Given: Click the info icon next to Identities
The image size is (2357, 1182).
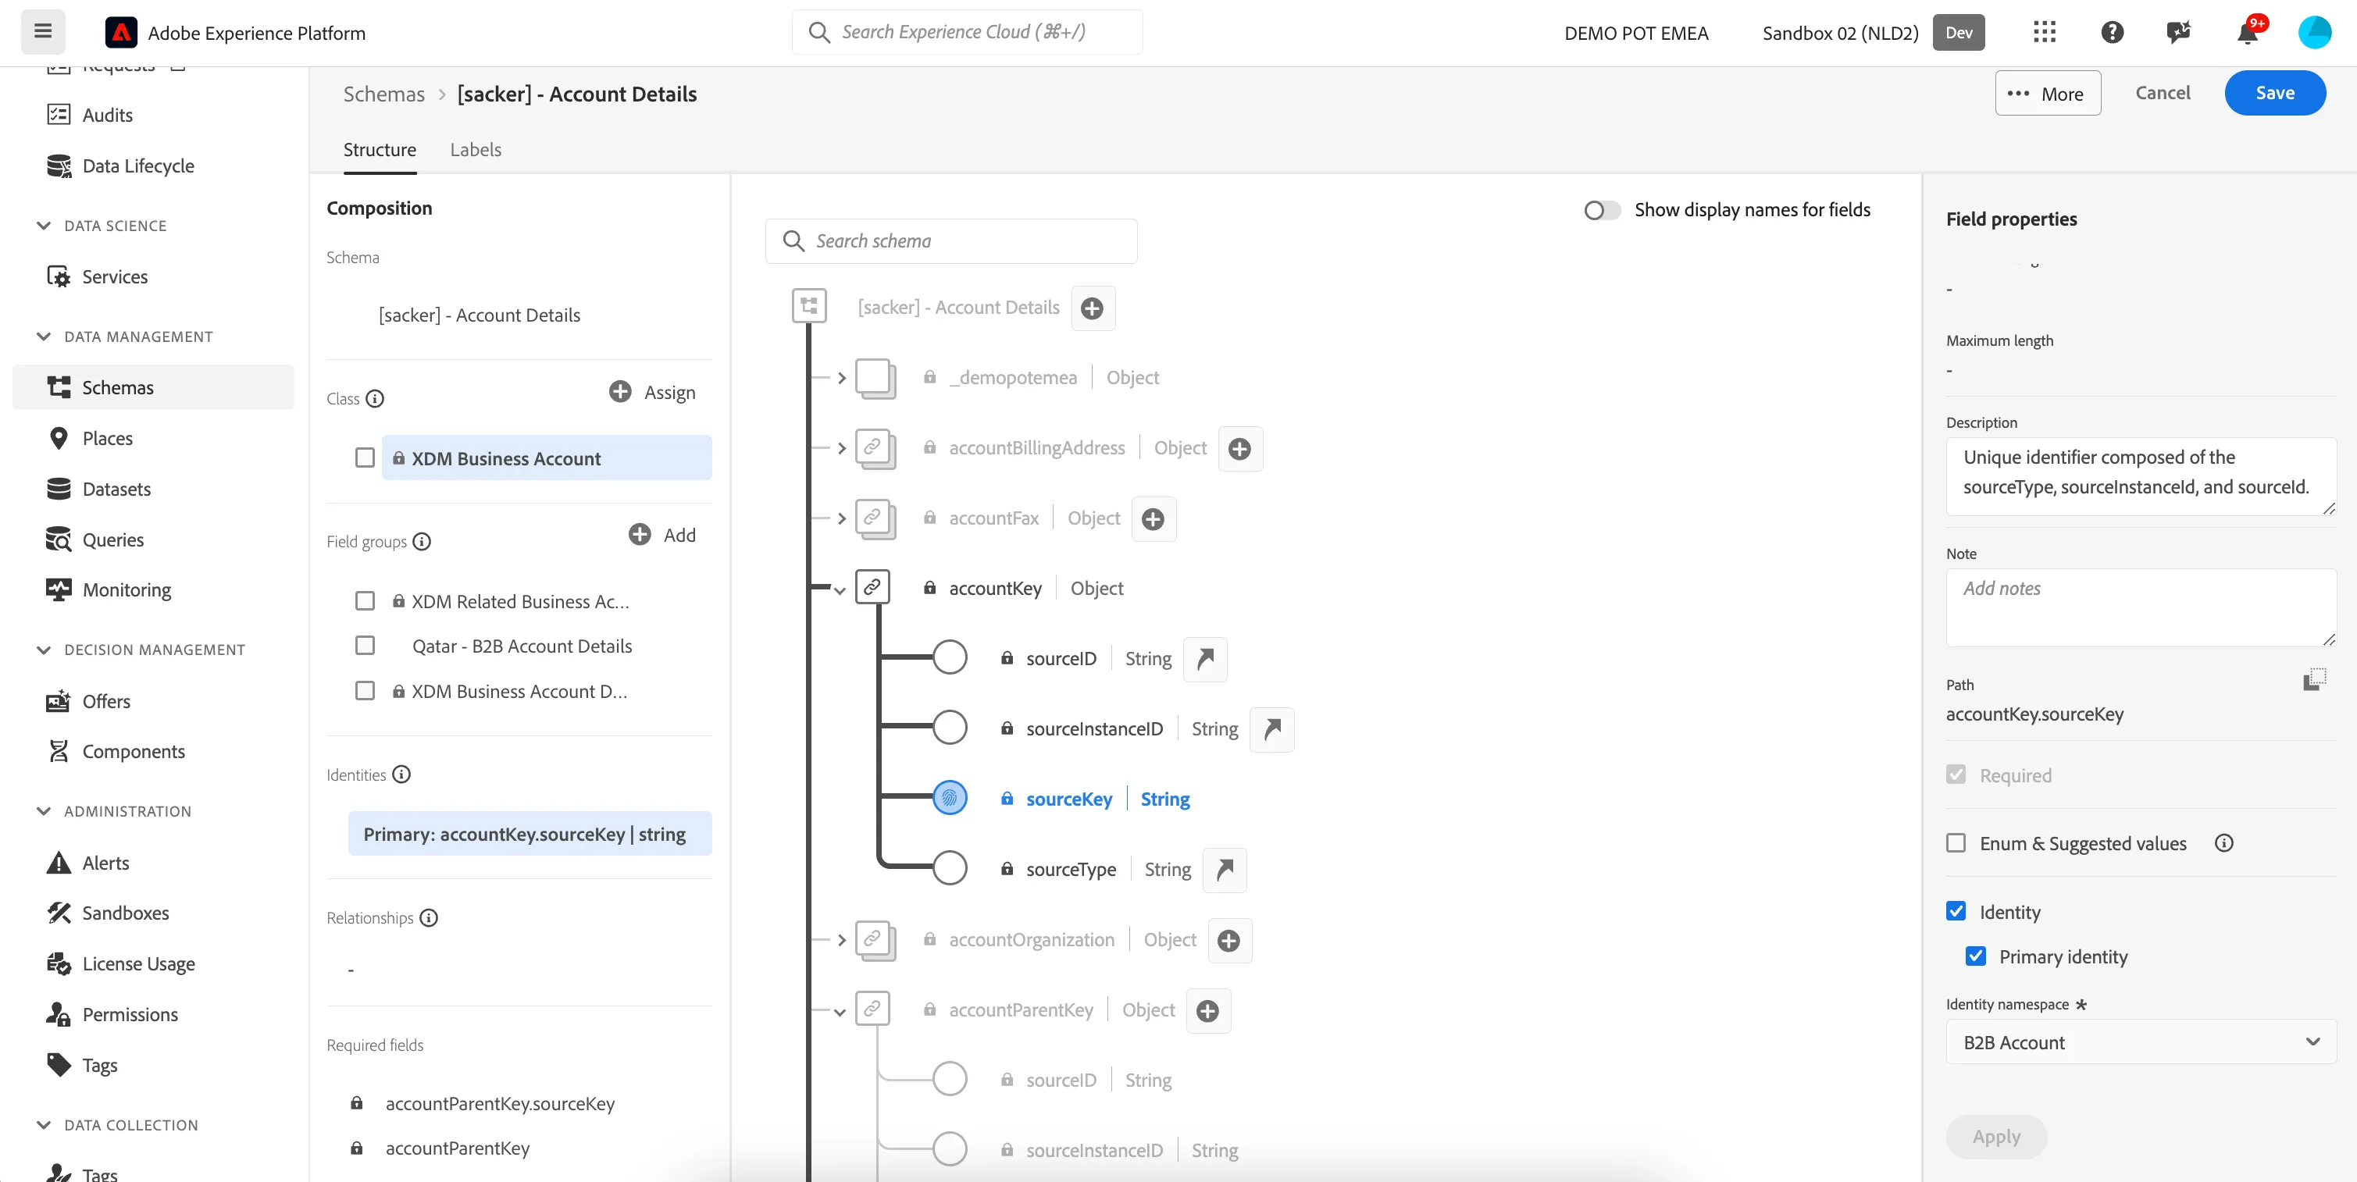Looking at the screenshot, I should [x=401, y=775].
